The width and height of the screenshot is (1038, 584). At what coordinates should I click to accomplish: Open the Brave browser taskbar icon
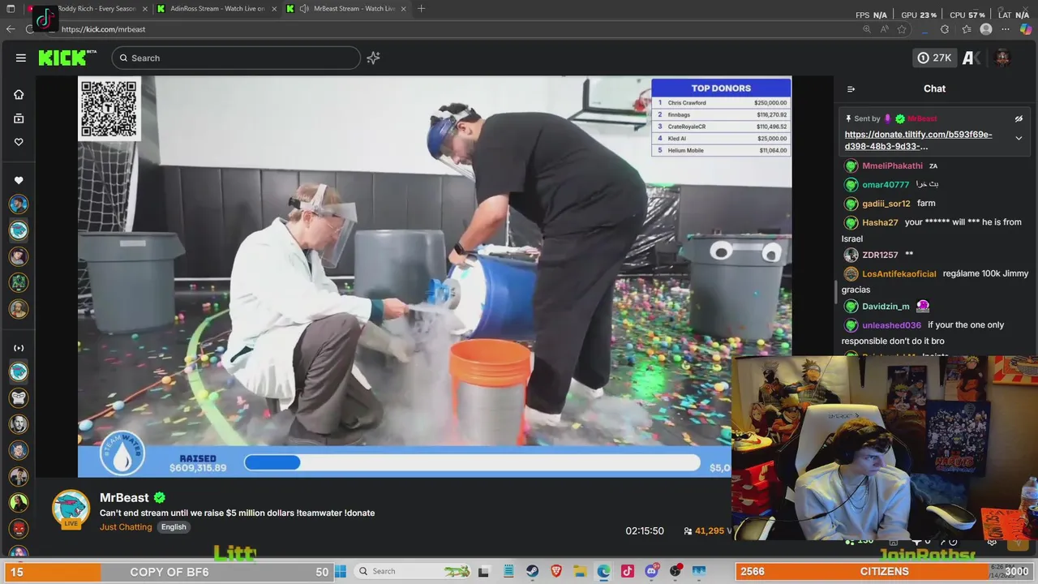coord(556,571)
